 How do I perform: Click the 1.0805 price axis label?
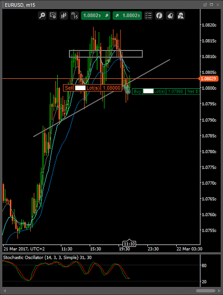pos(209,72)
